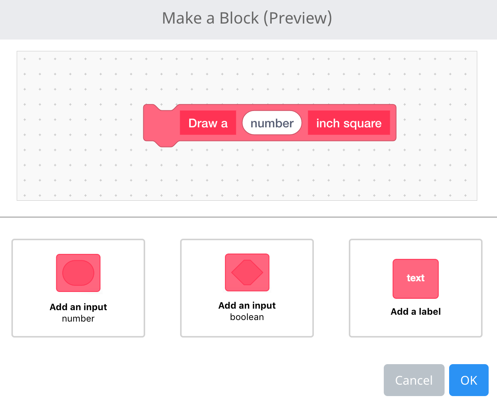Click the 'text' placeholder in the label card
Screen dimensions: 497x409
pyautogui.click(x=415, y=279)
